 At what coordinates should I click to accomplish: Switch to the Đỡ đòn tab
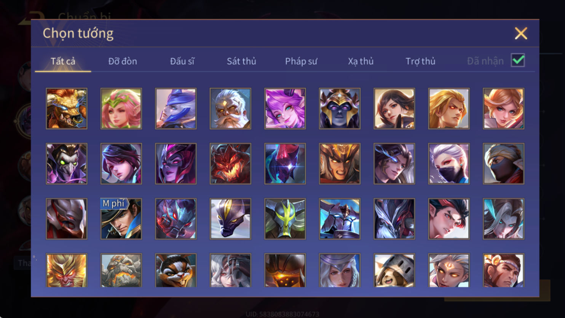(x=123, y=61)
